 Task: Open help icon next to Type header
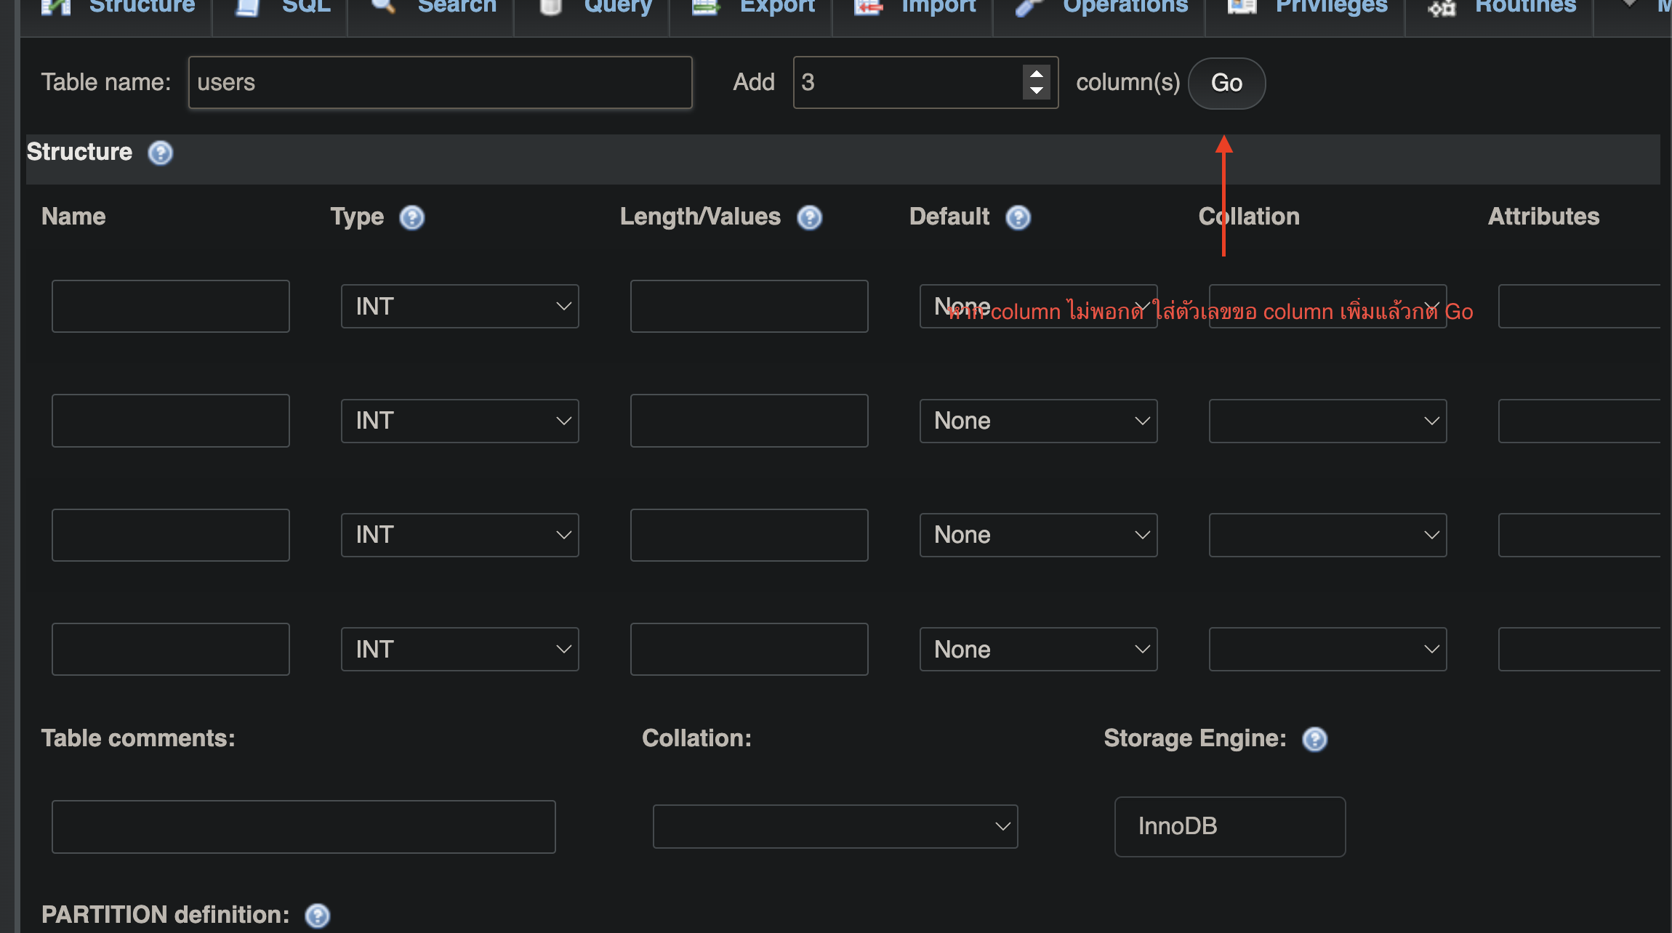412,217
